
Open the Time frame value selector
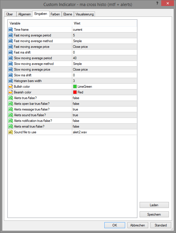coord(104,30)
